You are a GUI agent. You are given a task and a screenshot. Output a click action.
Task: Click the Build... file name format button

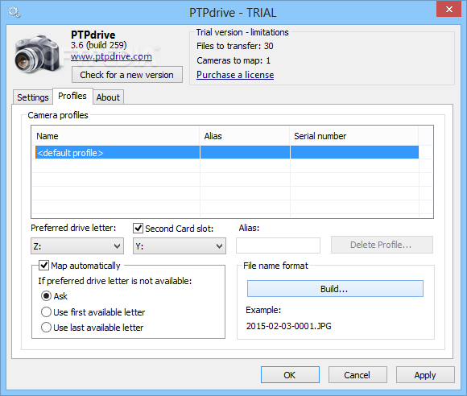[335, 288]
